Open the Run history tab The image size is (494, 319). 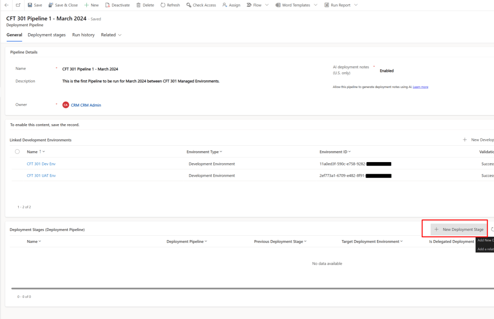coord(83,35)
